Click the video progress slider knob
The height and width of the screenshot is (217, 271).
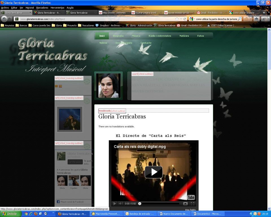point(140,204)
